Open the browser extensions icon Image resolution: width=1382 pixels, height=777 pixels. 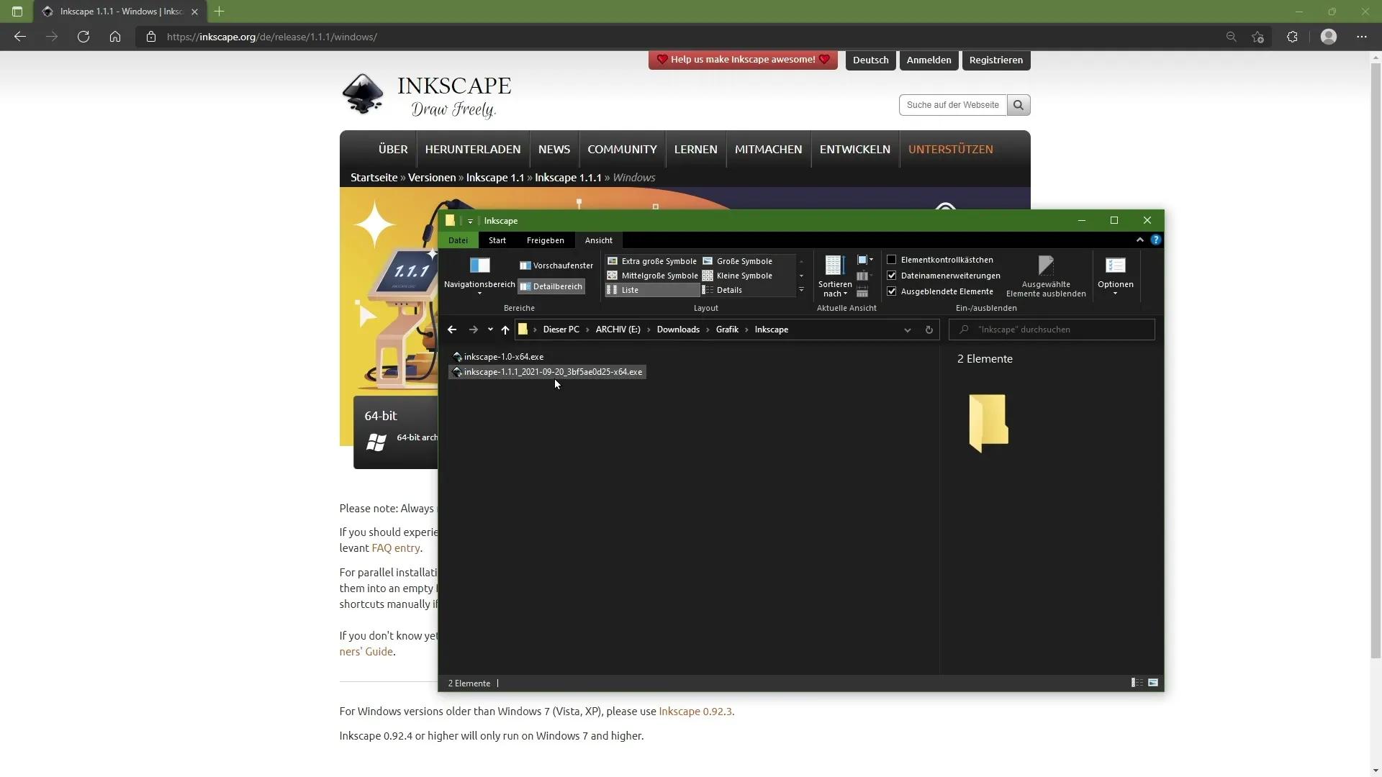[1292, 37]
